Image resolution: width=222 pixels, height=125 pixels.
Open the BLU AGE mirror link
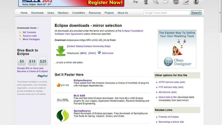click(79, 95)
